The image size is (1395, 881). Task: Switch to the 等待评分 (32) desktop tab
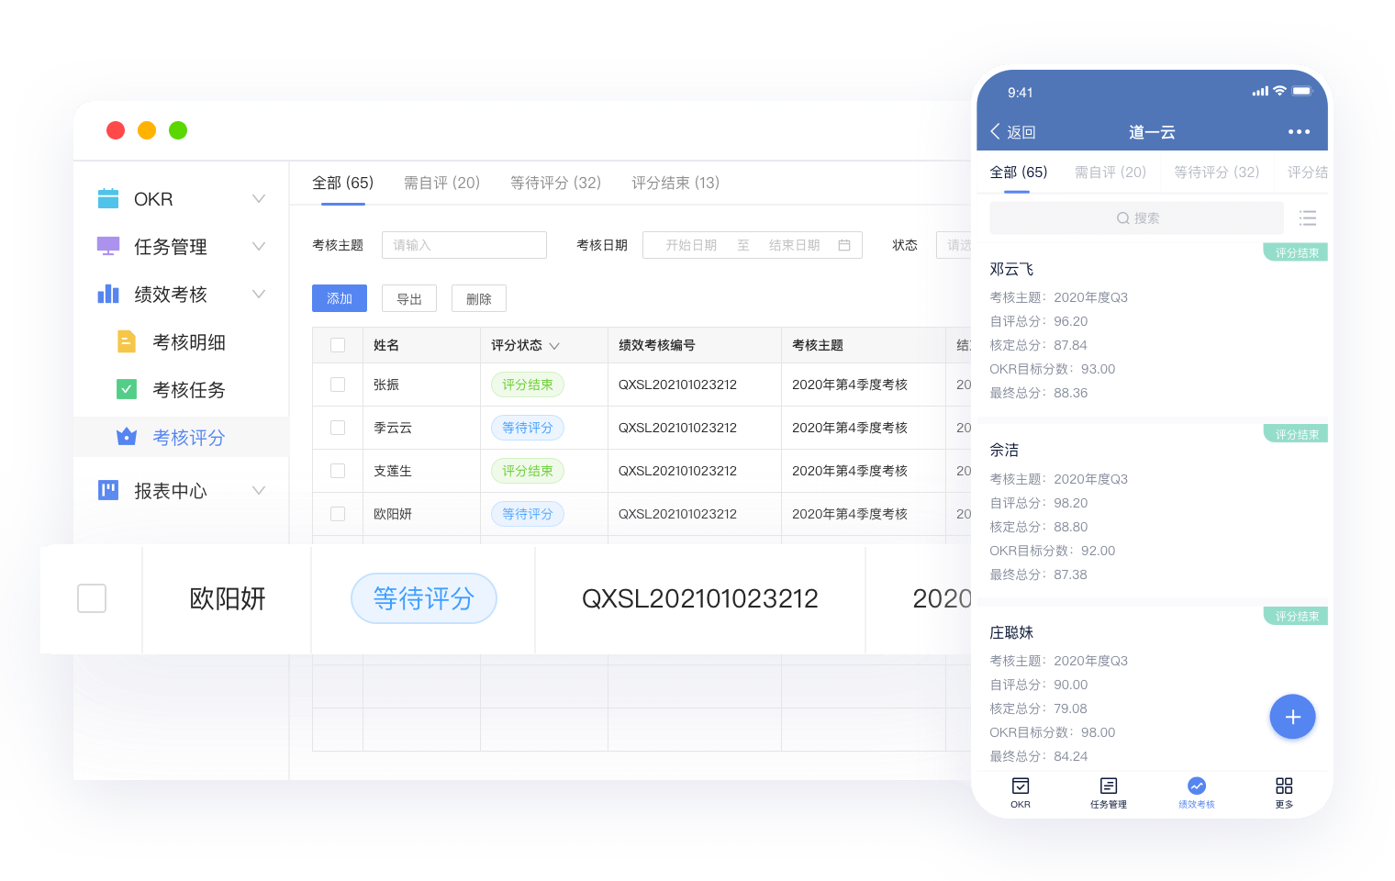[555, 183]
